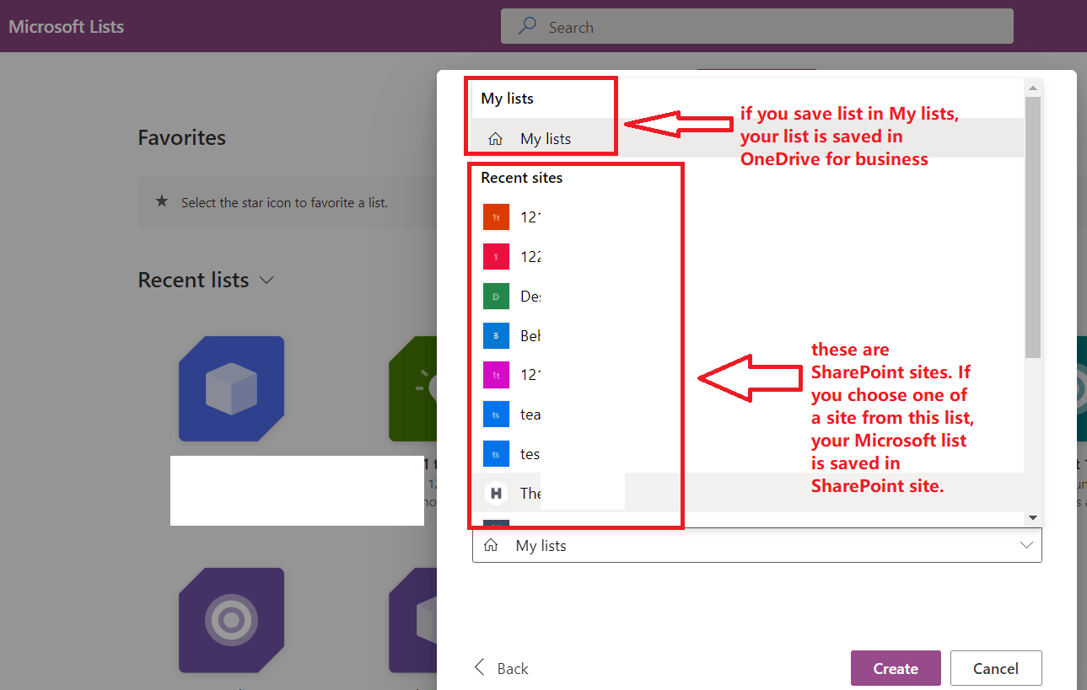Pick the green D site icon
This screenshot has height=690, width=1087.
496,296
